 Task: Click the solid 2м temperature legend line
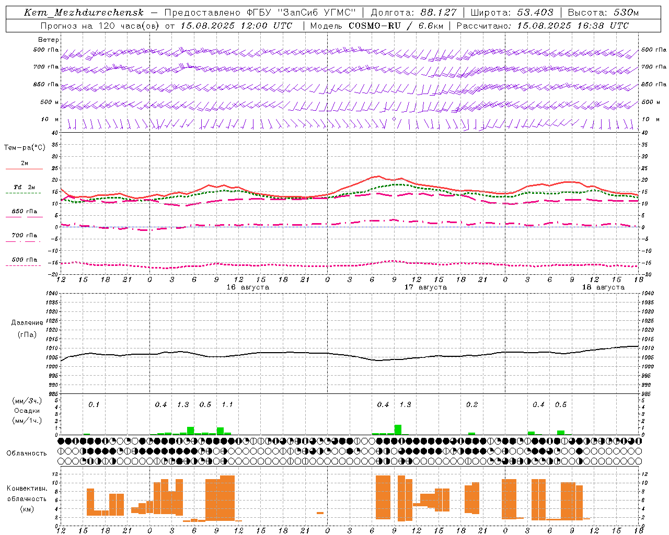[x=25, y=169]
